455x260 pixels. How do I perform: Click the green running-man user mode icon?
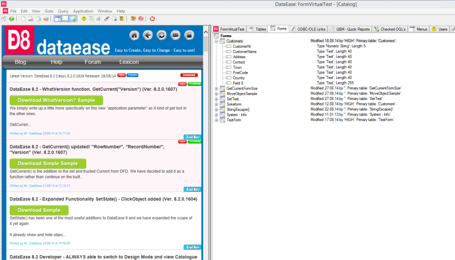(11, 18)
